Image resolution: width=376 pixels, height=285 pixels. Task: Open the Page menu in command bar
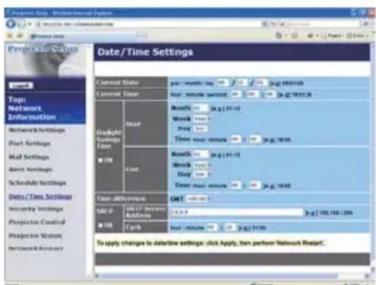pos(333,36)
